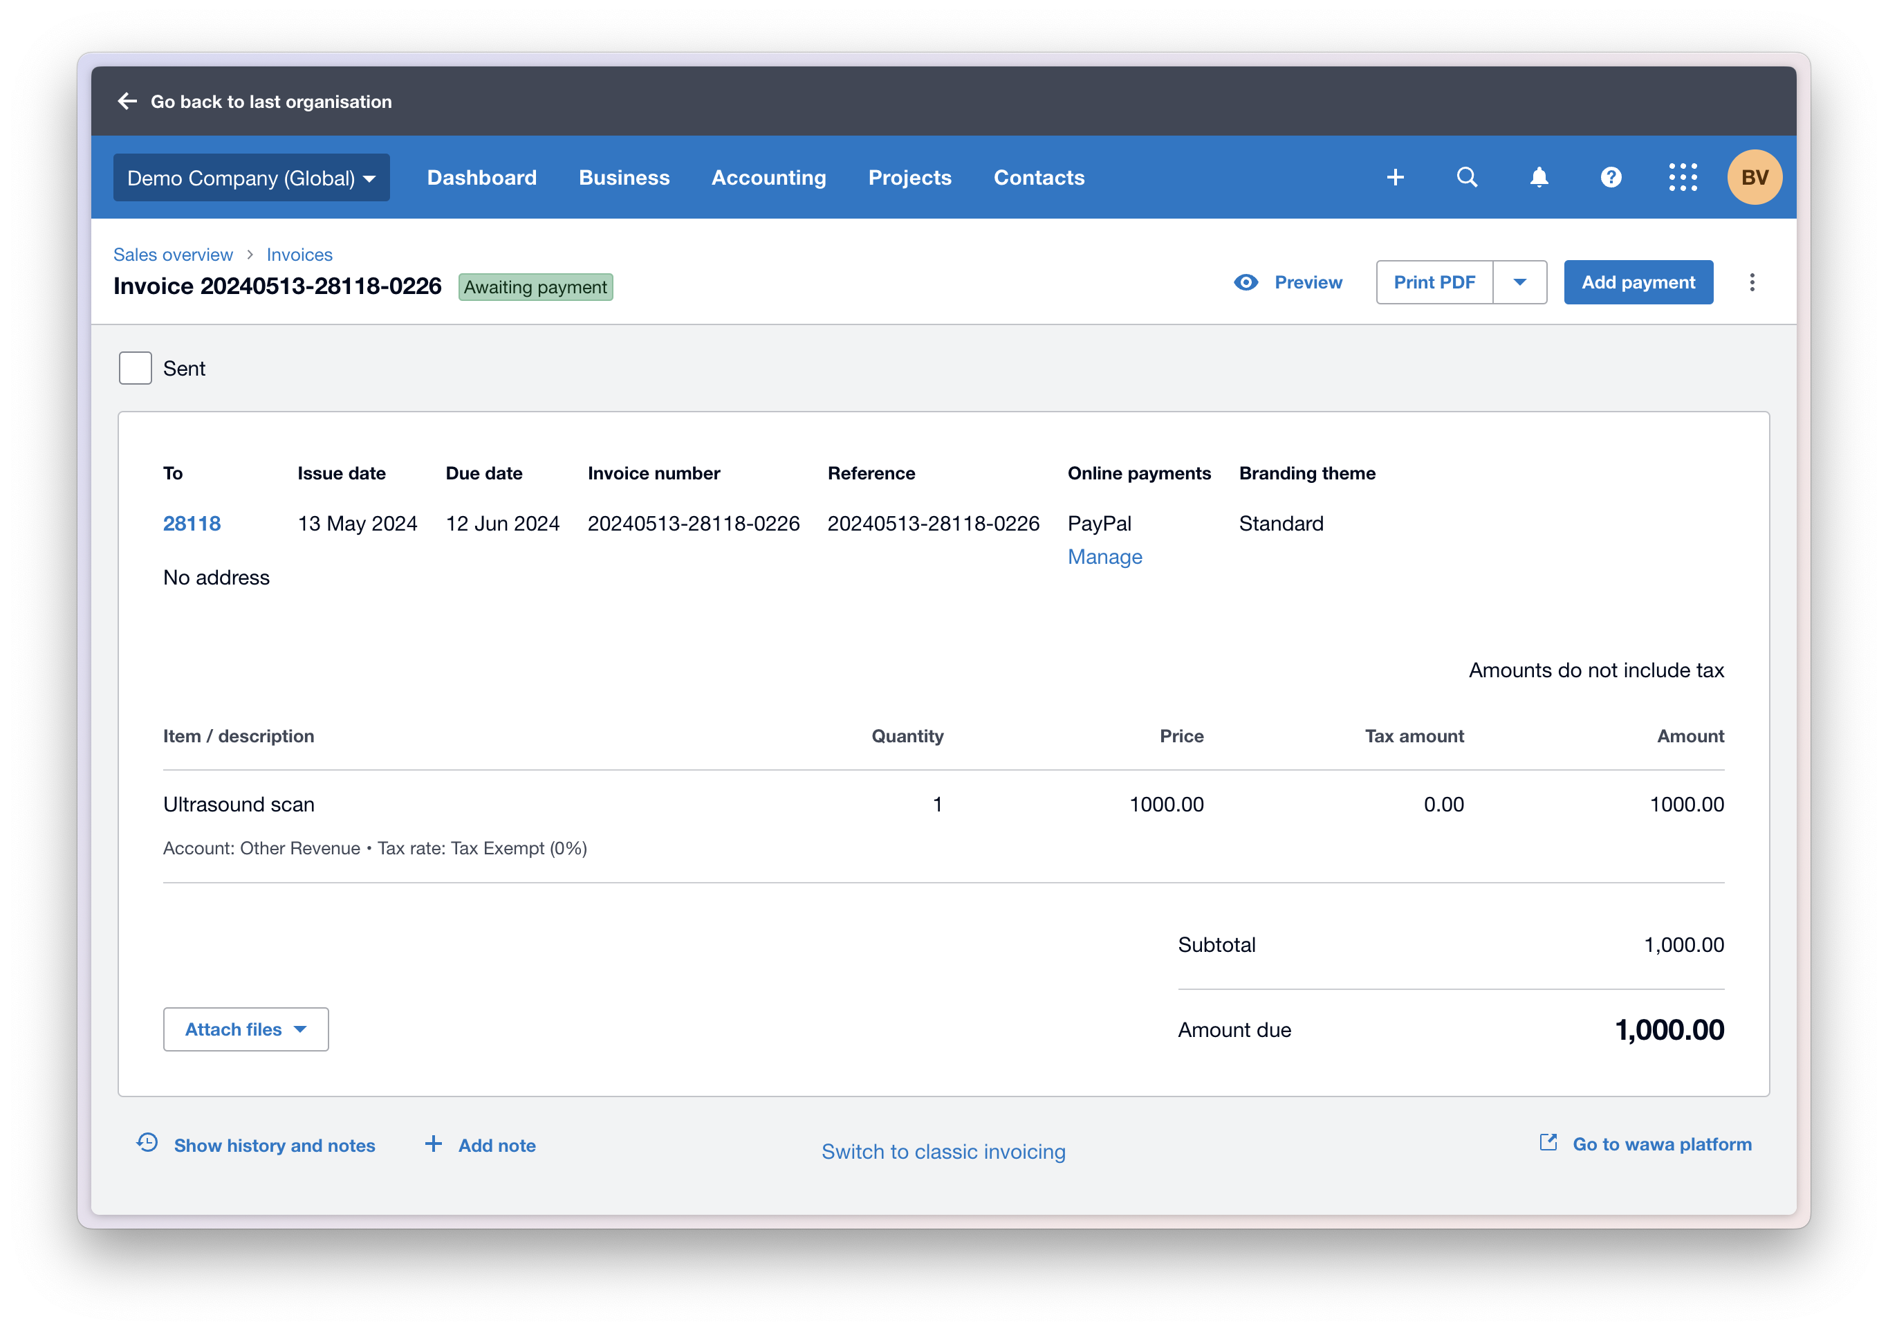Open search with the magnifier icon
The image size is (1888, 1331).
point(1466,177)
